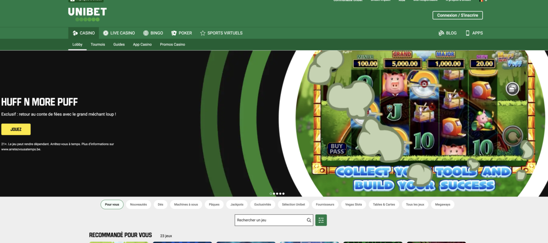Select the Pour vous category chip
This screenshot has height=243, width=548.
pyautogui.click(x=112, y=205)
